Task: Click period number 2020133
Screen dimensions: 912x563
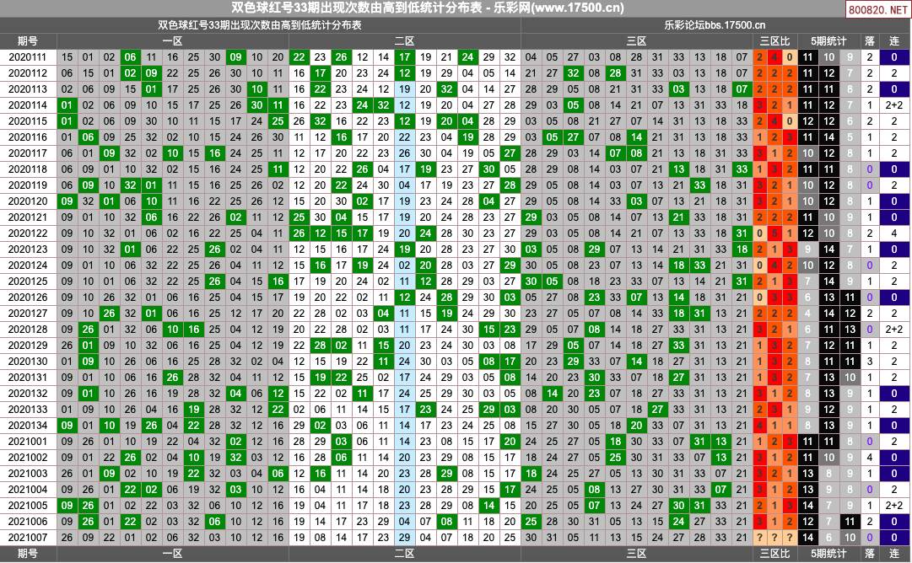Action: pos(28,410)
